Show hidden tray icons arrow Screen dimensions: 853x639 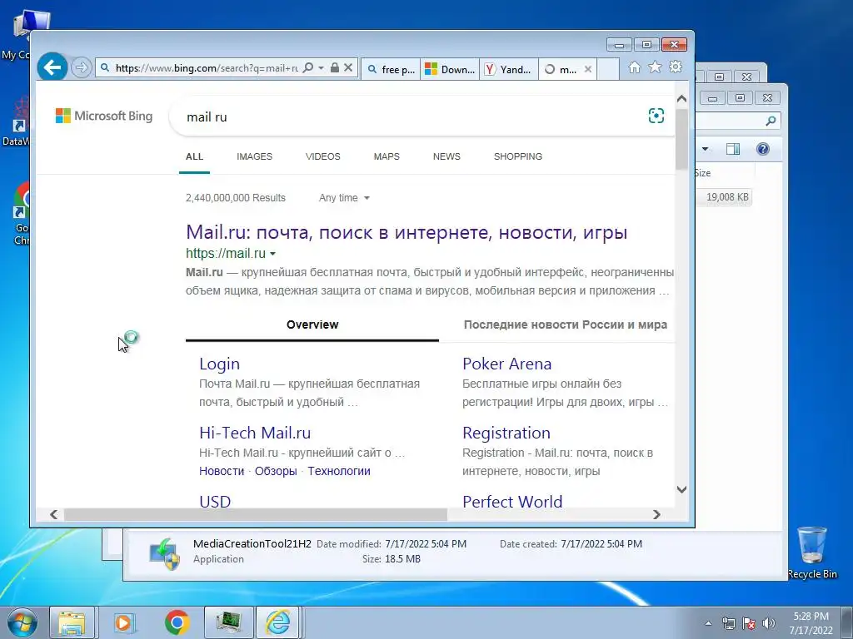pos(708,623)
